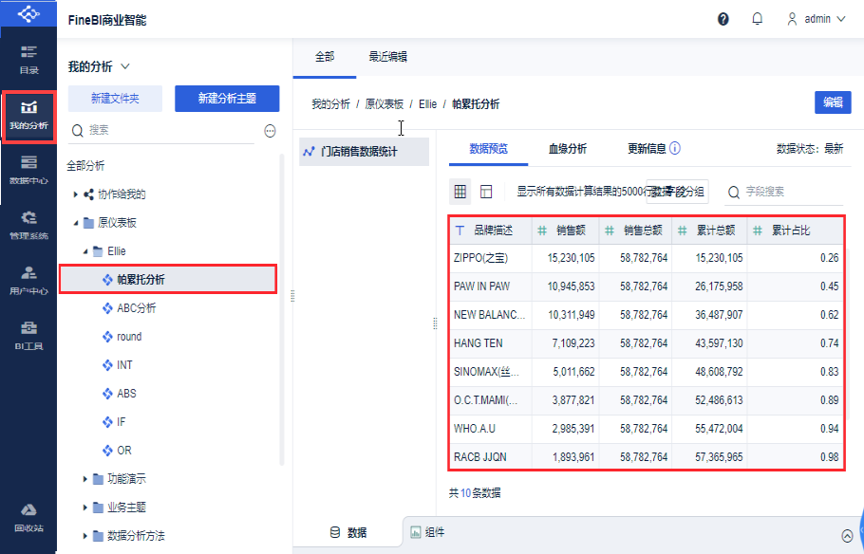Click the WHO.A.U brand cell
The width and height of the screenshot is (864, 554).
pyautogui.click(x=491, y=429)
